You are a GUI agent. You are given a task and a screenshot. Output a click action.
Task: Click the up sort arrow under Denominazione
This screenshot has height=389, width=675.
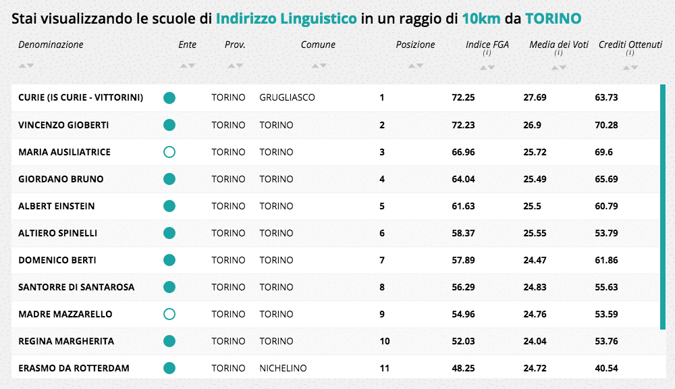22,66
